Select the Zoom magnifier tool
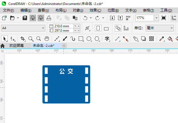 (31, 39)
